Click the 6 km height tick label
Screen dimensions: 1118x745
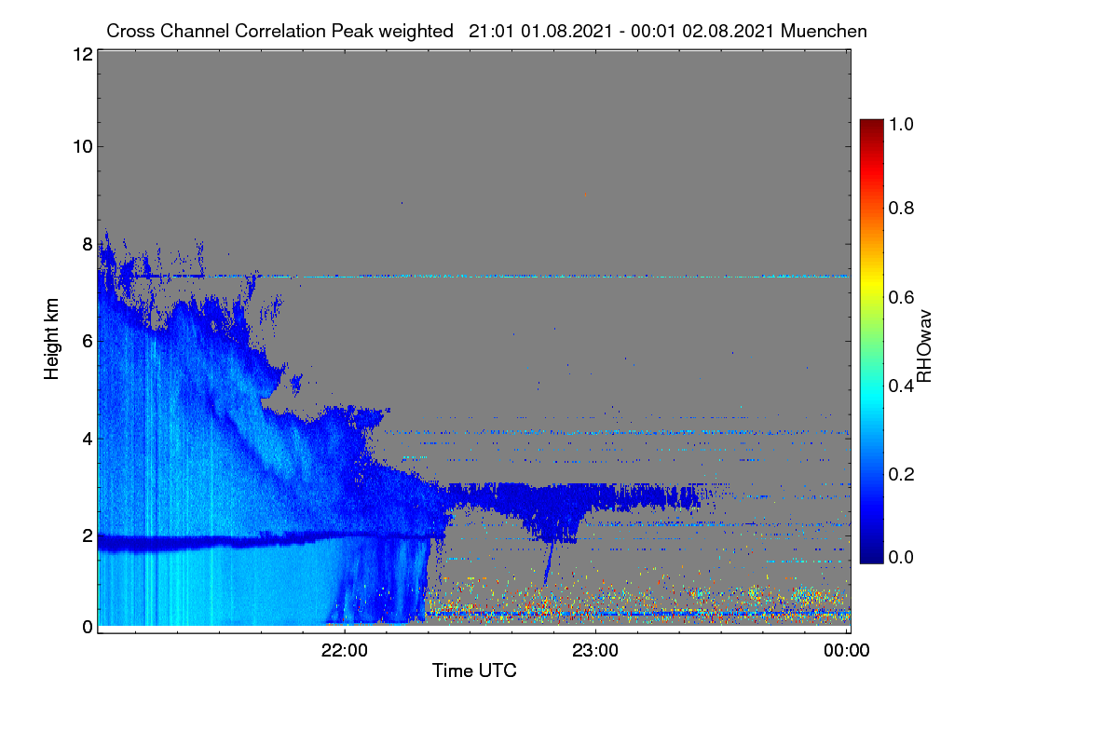coord(87,341)
